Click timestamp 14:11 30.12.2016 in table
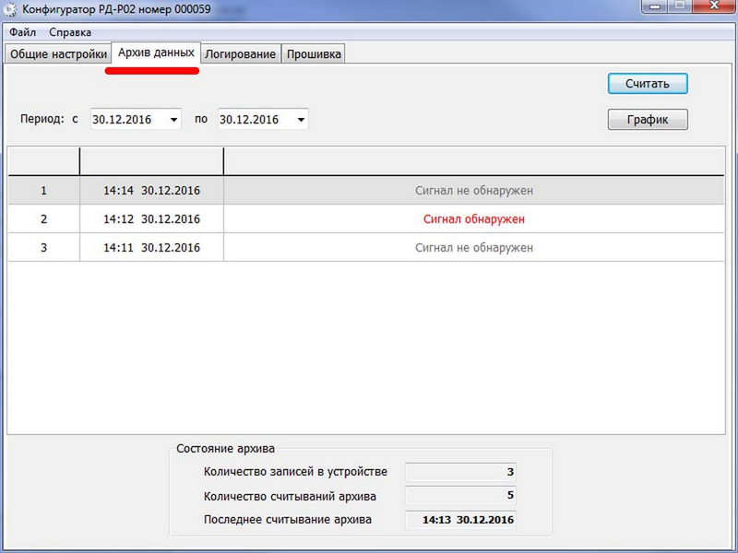Viewport: 738px width, 553px height. click(151, 247)
